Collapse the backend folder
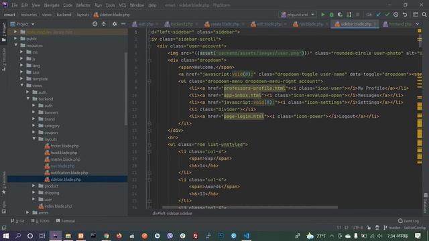 (x=28, y=98)
